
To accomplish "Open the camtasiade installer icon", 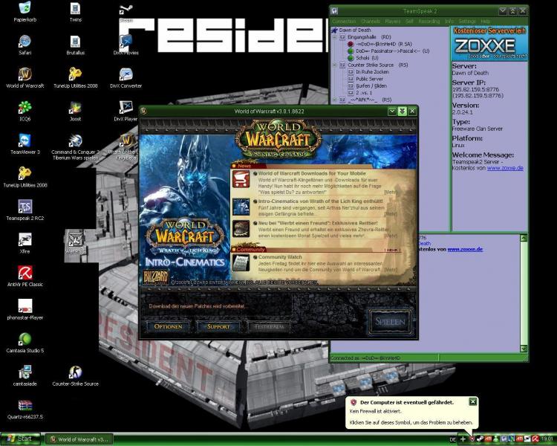I will click(x=25, y=375).
